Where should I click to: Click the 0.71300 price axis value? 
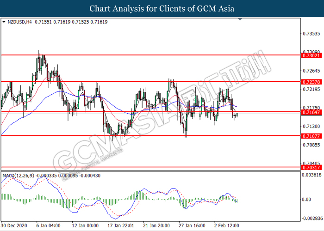coord(311,126)
